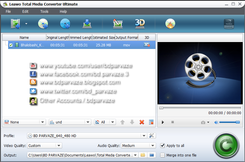Open profile settings wrench icon
245x162 pixels.
[x=151, y=136]
